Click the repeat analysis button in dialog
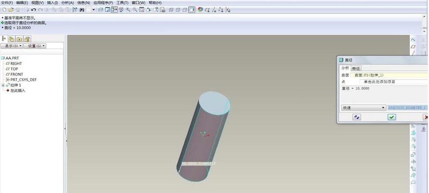Image resolution: width=429 pixels, height=193 pixels. tap(357, 117)
